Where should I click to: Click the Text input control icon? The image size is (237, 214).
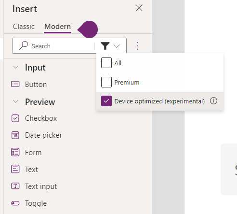(x=15, y=186)
